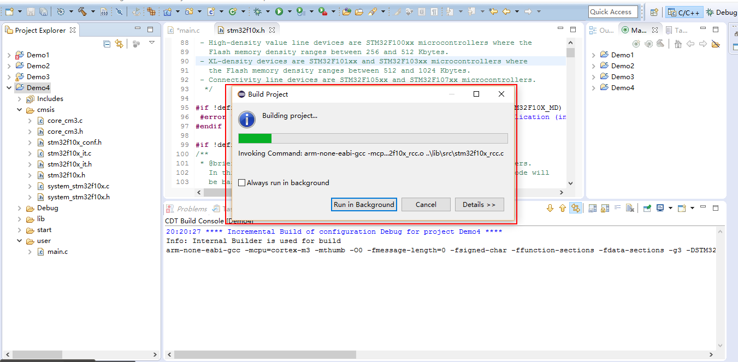The height and width of the screenshot is (362, 738).
Task: Collapse the Demo4 project in Project Explorer
Action: point(9,88)
